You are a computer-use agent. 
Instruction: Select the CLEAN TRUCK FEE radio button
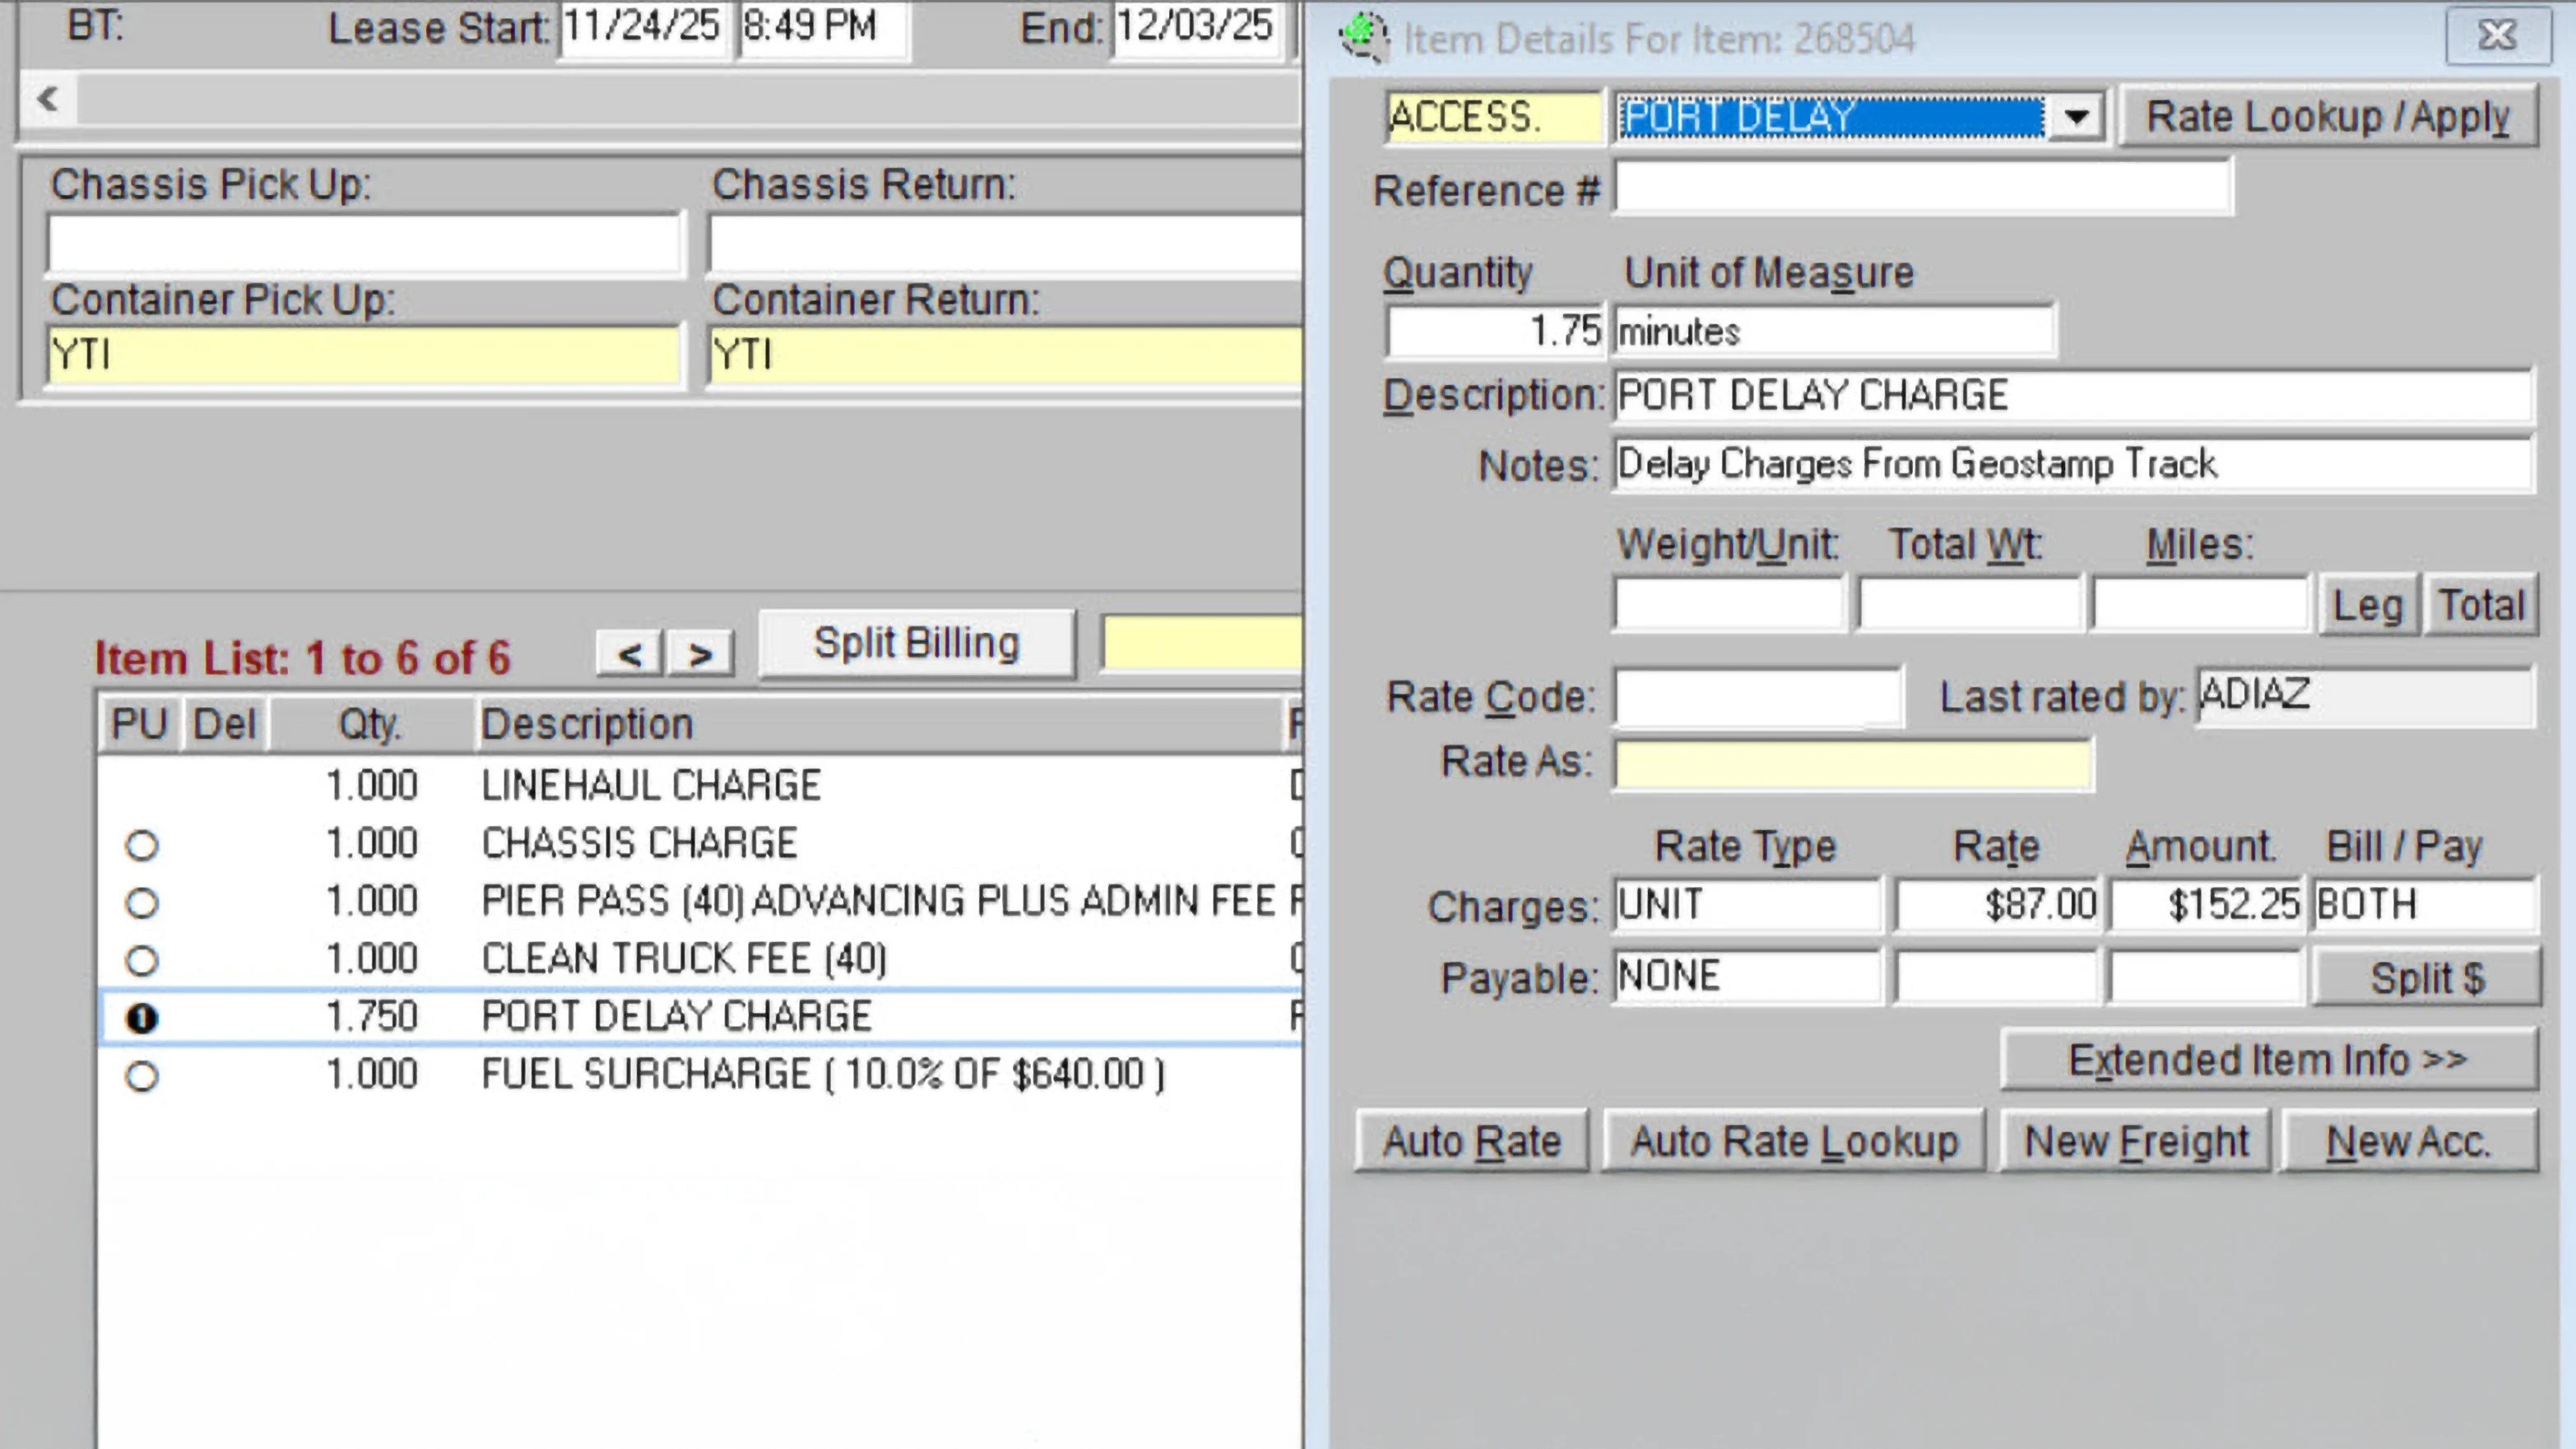click(x=142, y=961)
